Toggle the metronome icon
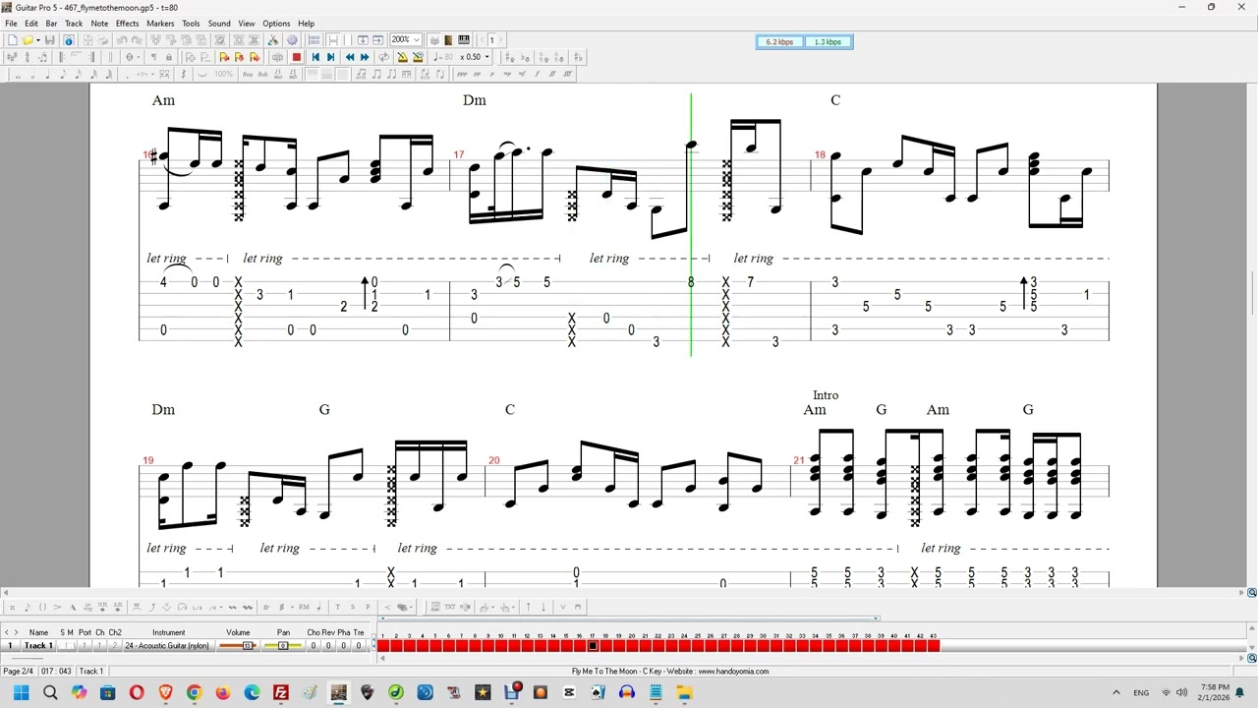The height and width of the screenshot is (708, 1258). tap(403, 57)
